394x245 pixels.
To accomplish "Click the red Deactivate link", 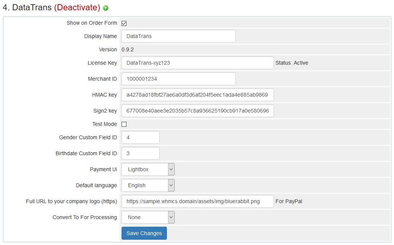I will click(77, 8).
